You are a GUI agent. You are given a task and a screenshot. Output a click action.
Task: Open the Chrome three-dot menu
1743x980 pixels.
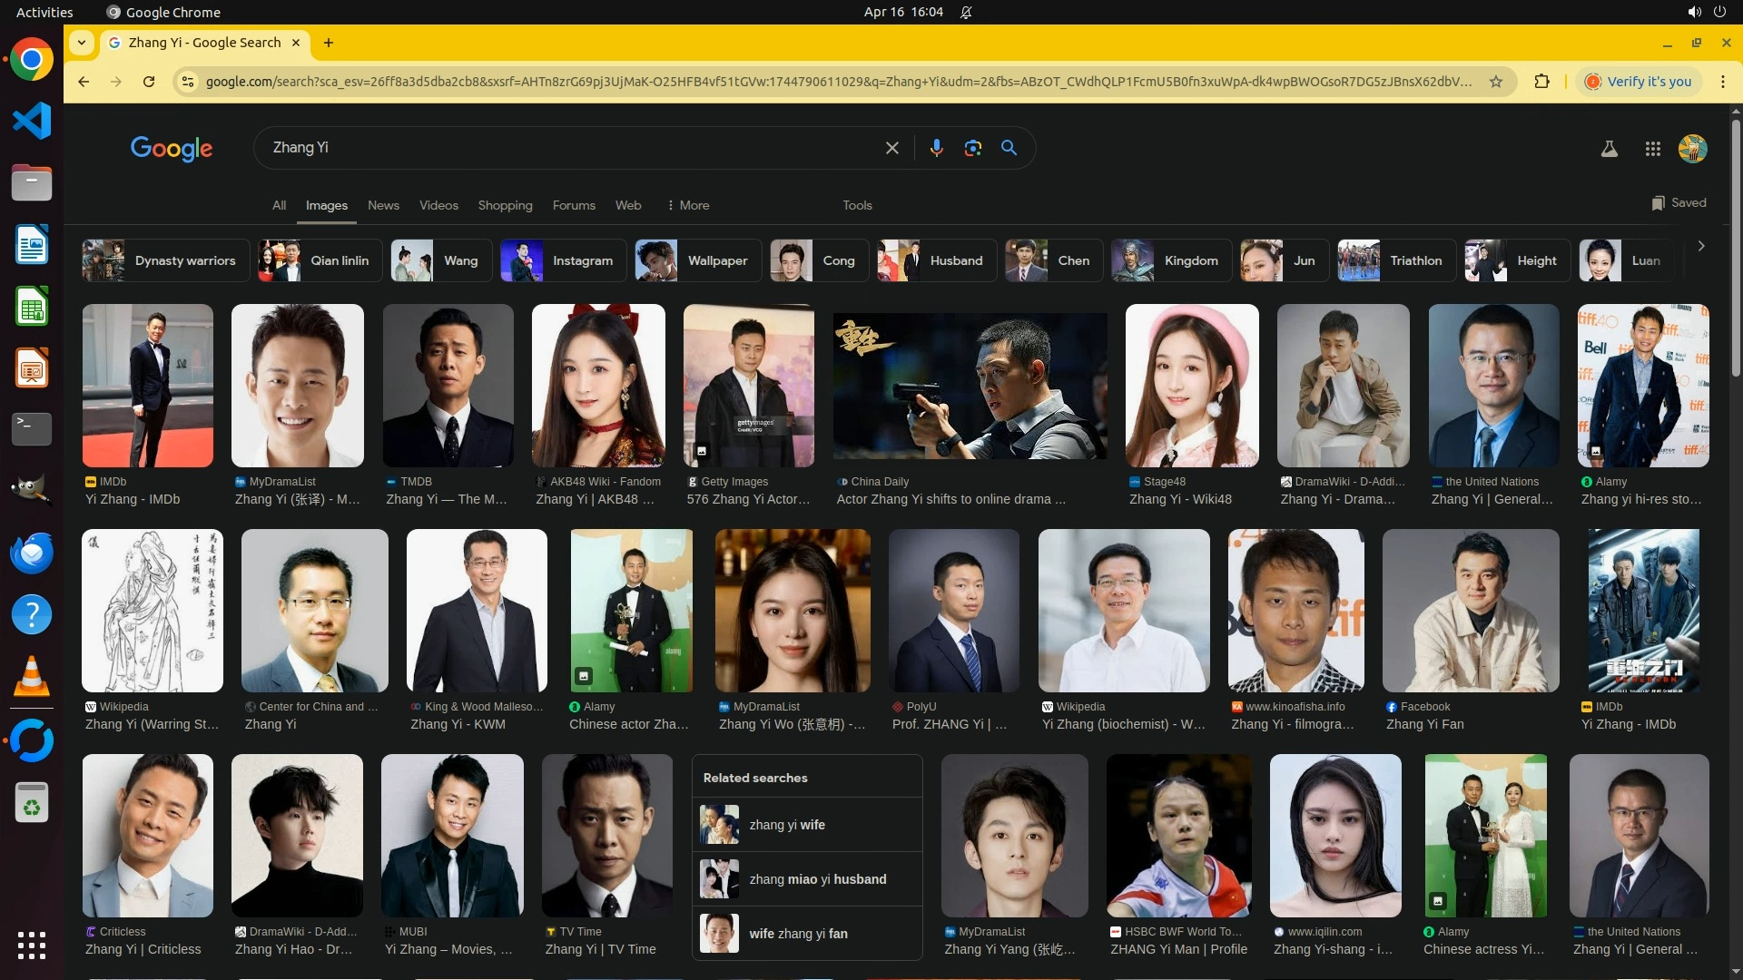click(x=1722, y=82)
